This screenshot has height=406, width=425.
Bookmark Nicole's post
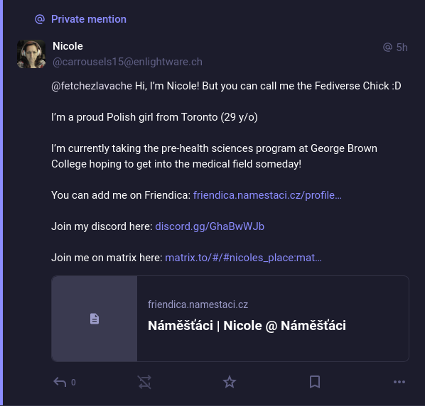coord(315,382)
